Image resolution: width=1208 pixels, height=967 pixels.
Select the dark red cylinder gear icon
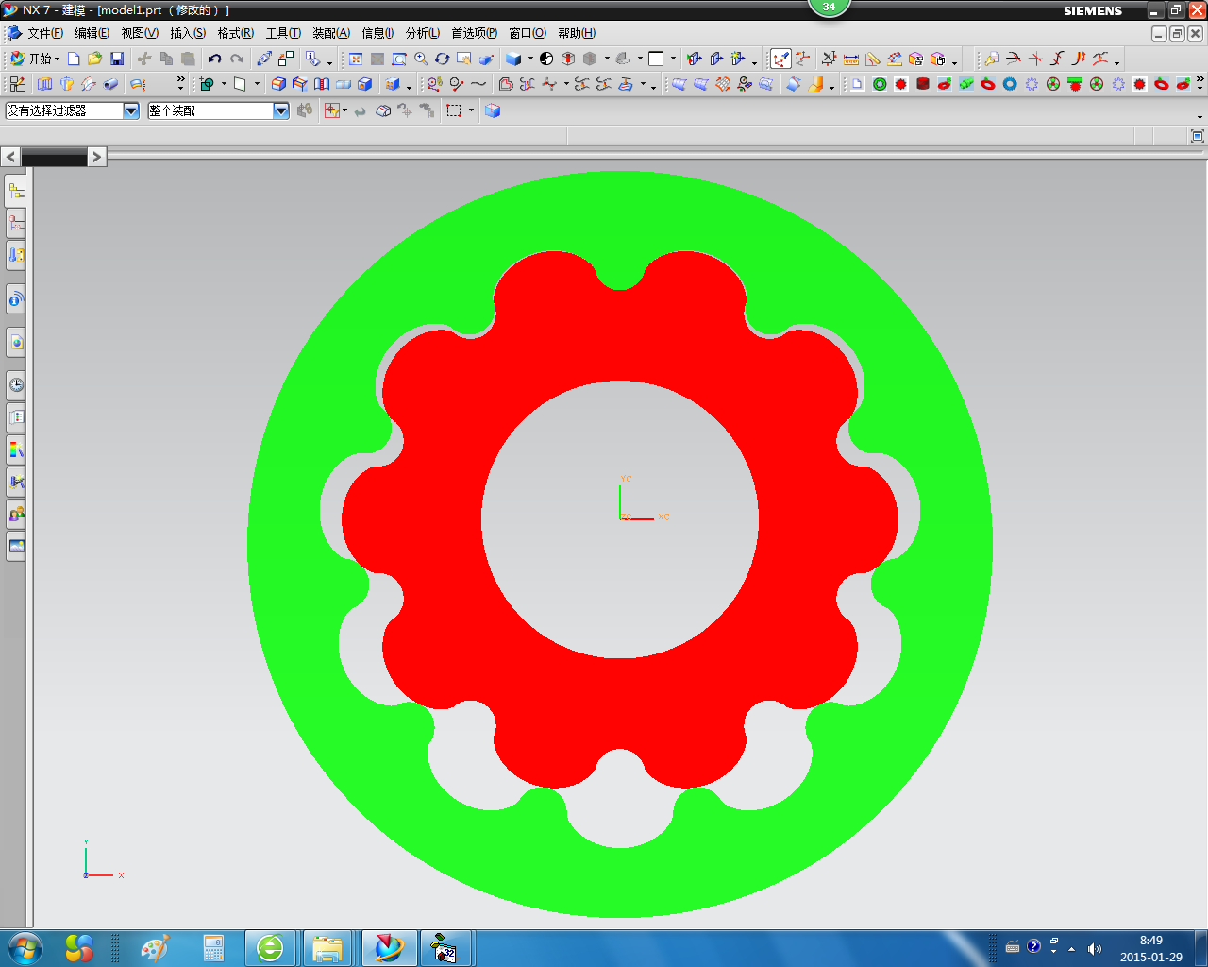click(923, 84)
